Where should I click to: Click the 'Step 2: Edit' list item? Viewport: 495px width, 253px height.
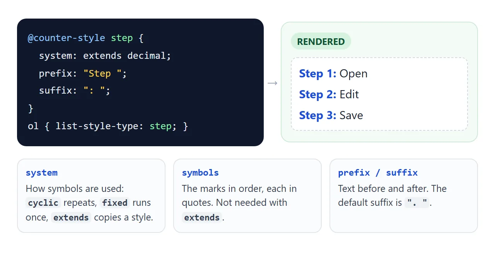pyautogui.click(x=329, y=94)
